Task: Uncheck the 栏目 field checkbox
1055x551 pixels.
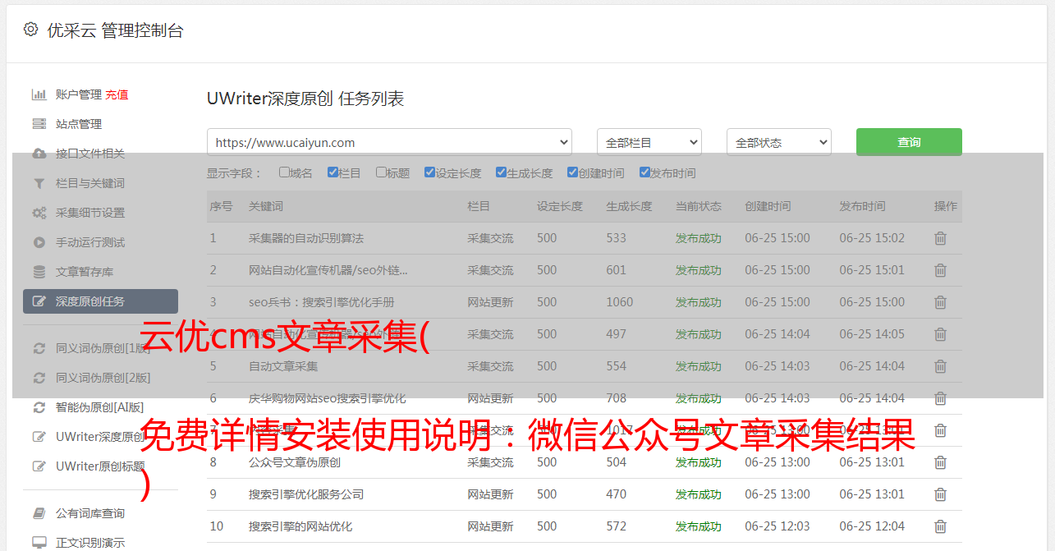Action: [x=333, y=172]
